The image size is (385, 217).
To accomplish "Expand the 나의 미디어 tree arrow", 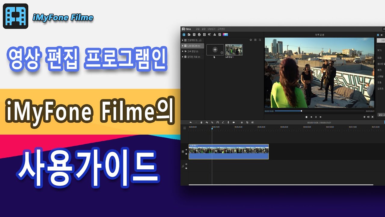I will pyautogui.click(x=183, y=46).
